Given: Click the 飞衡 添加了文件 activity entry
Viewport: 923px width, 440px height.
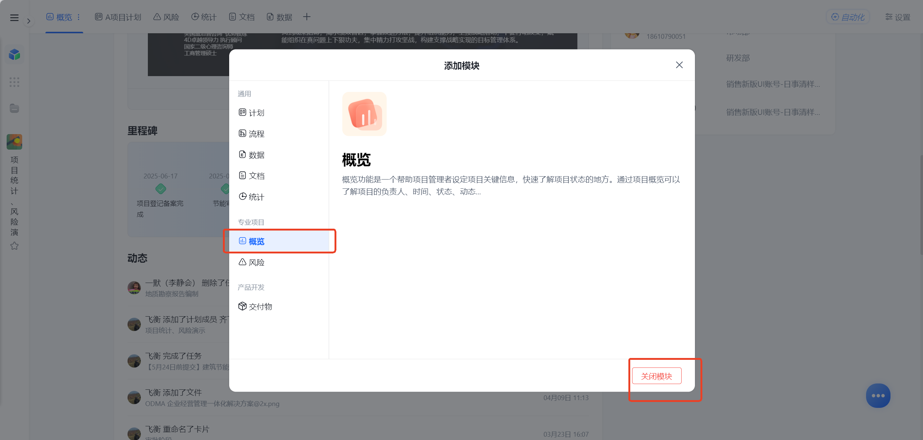Looking at the screenshot, I should (x=358, y=398).
